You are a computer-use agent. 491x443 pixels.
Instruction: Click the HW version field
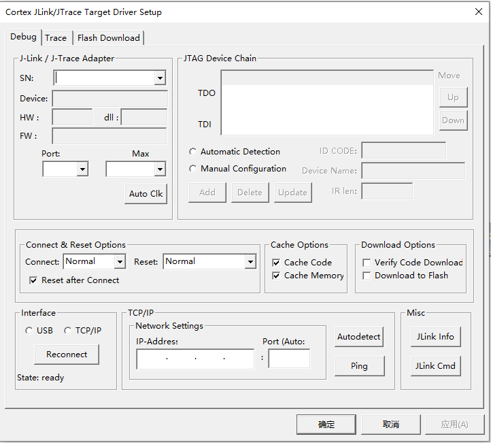tap(72, 117)
